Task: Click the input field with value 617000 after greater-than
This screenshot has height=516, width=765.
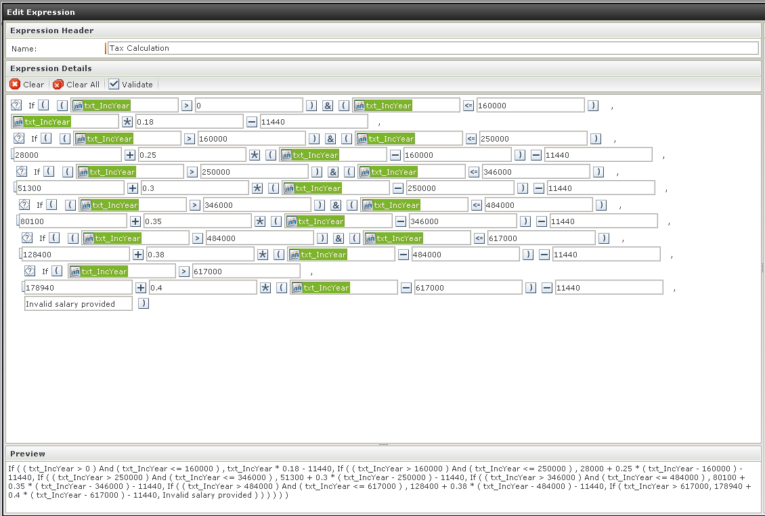Action: click(246, 271)
